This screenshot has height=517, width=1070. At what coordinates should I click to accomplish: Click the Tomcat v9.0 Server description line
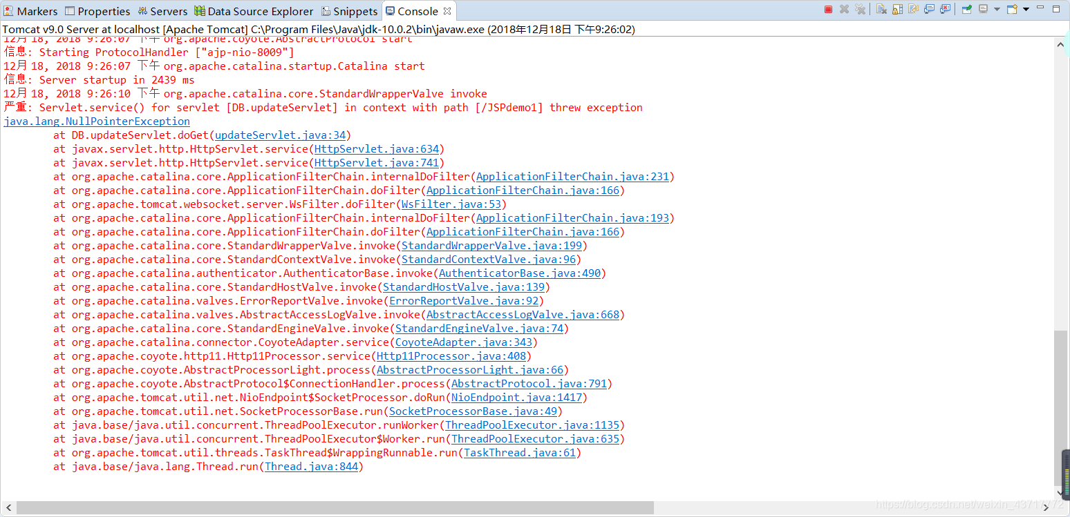[319, 30]
